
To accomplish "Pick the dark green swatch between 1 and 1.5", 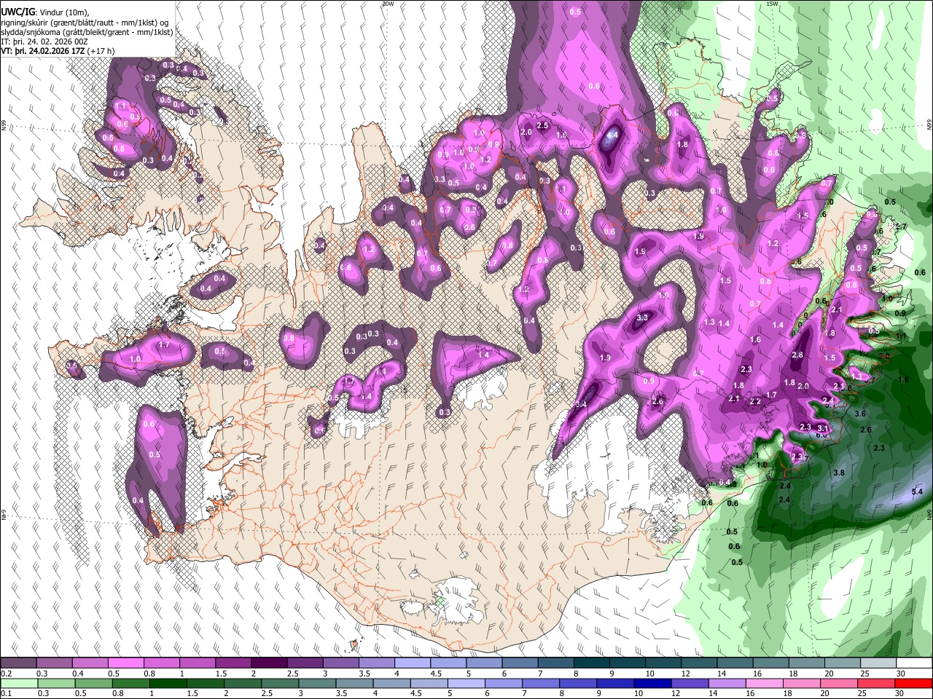I will click(x=167, y=683).
